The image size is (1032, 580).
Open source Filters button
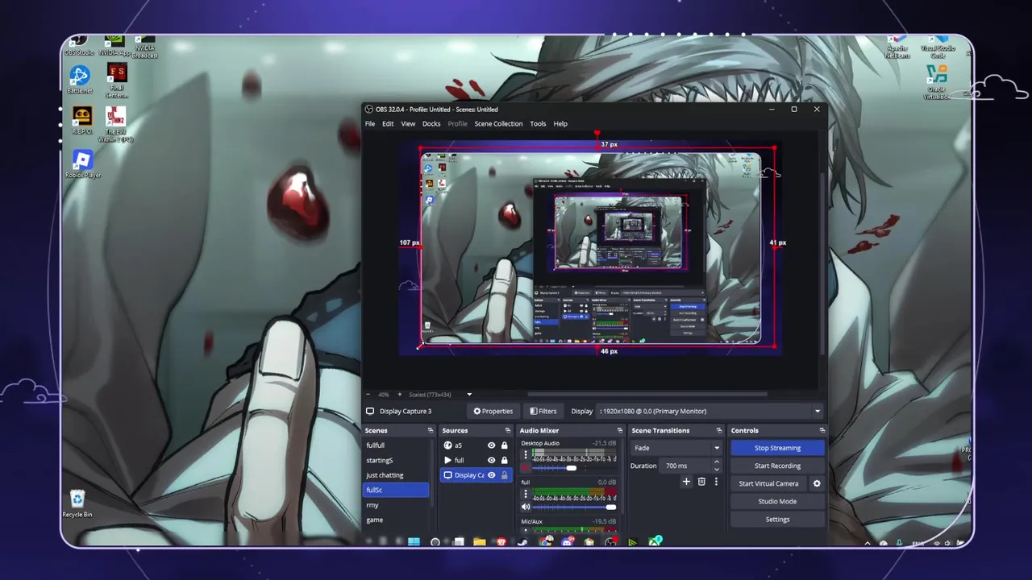click(x=543, y=411)
